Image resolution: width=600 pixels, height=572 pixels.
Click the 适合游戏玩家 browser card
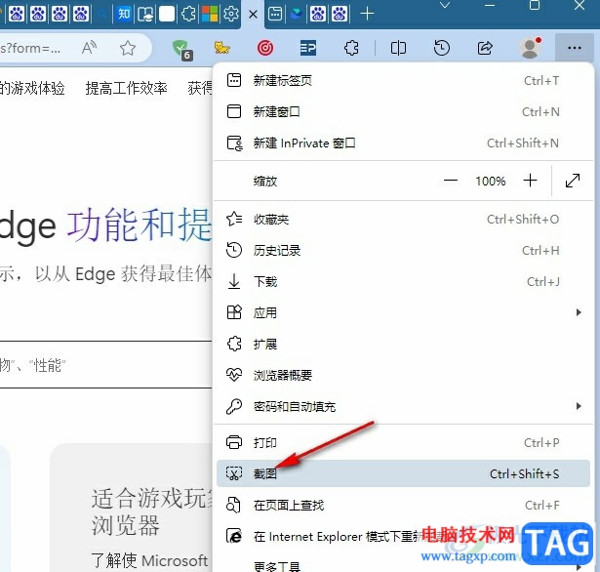point(131,508)
